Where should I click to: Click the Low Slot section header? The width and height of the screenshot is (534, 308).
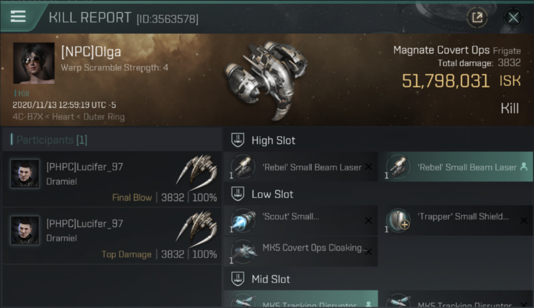272,194
